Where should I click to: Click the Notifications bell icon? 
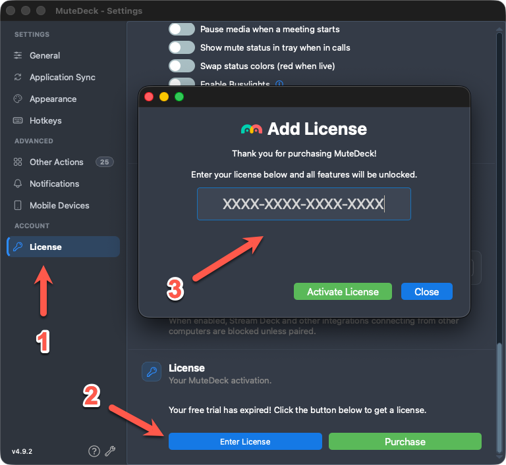coord(18,184)
